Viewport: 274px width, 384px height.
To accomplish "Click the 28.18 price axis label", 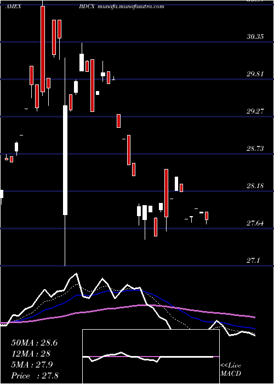I will tap(255, 186).
